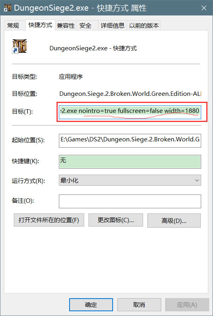Viewport: 213px width, 316px height.
Task: Close the properties dialog window
Action: pos(204,8)
